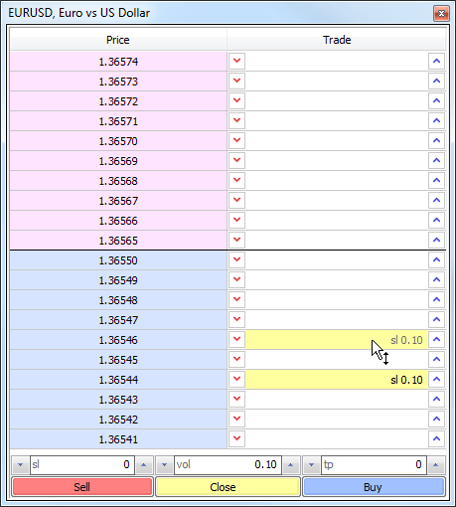Click red sell arrow at price 1.36565
Screen dimensions: 456x507
tap(236, 240)
